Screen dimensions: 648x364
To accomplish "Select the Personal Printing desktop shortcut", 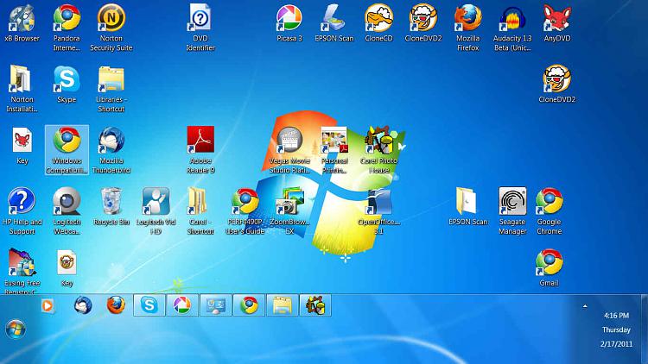I will click(x=334, y=141).
